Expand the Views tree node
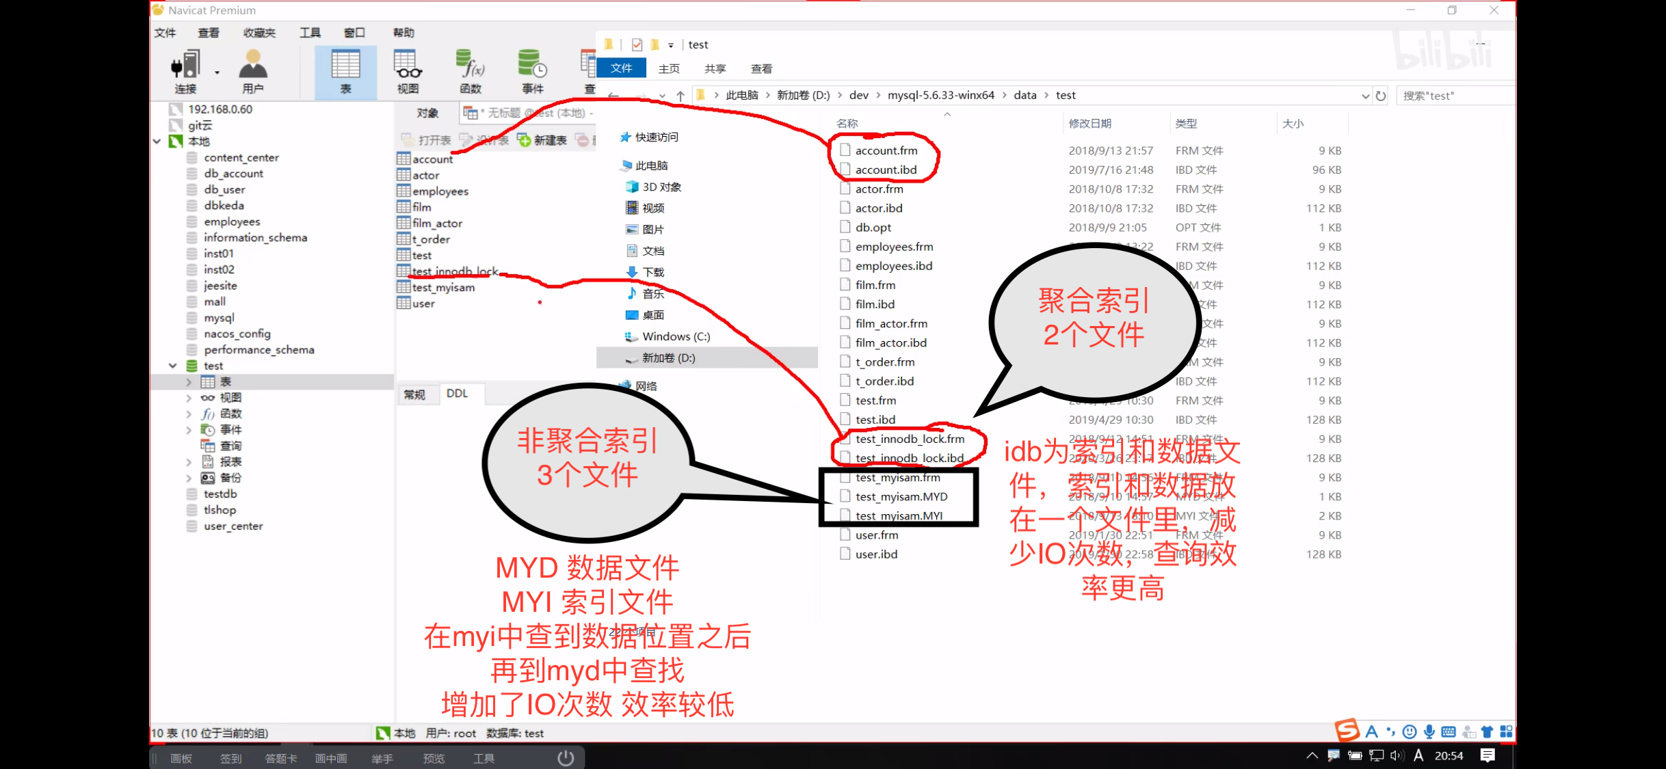The image size is (1666, 769). (189, 398)
